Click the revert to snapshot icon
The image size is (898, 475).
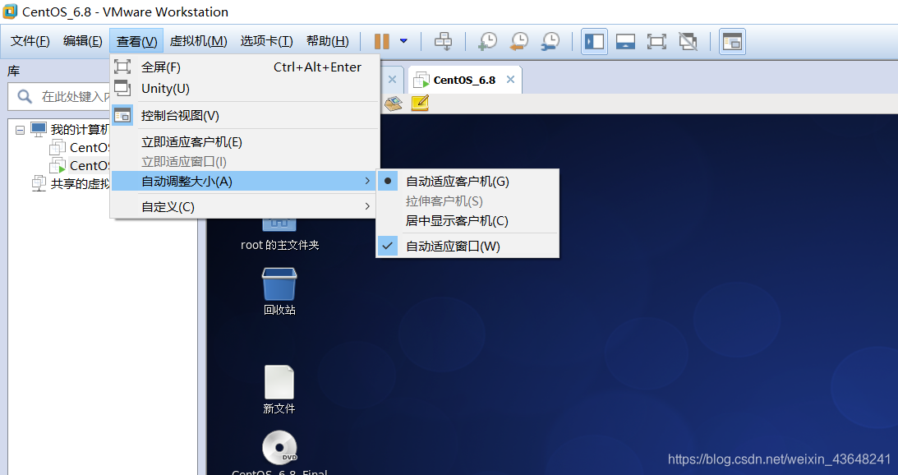[x=519, y=41]
